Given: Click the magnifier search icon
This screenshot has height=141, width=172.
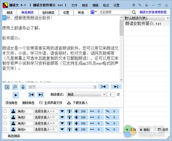Looking at the screenshot, I should click(x=134, y=12).
